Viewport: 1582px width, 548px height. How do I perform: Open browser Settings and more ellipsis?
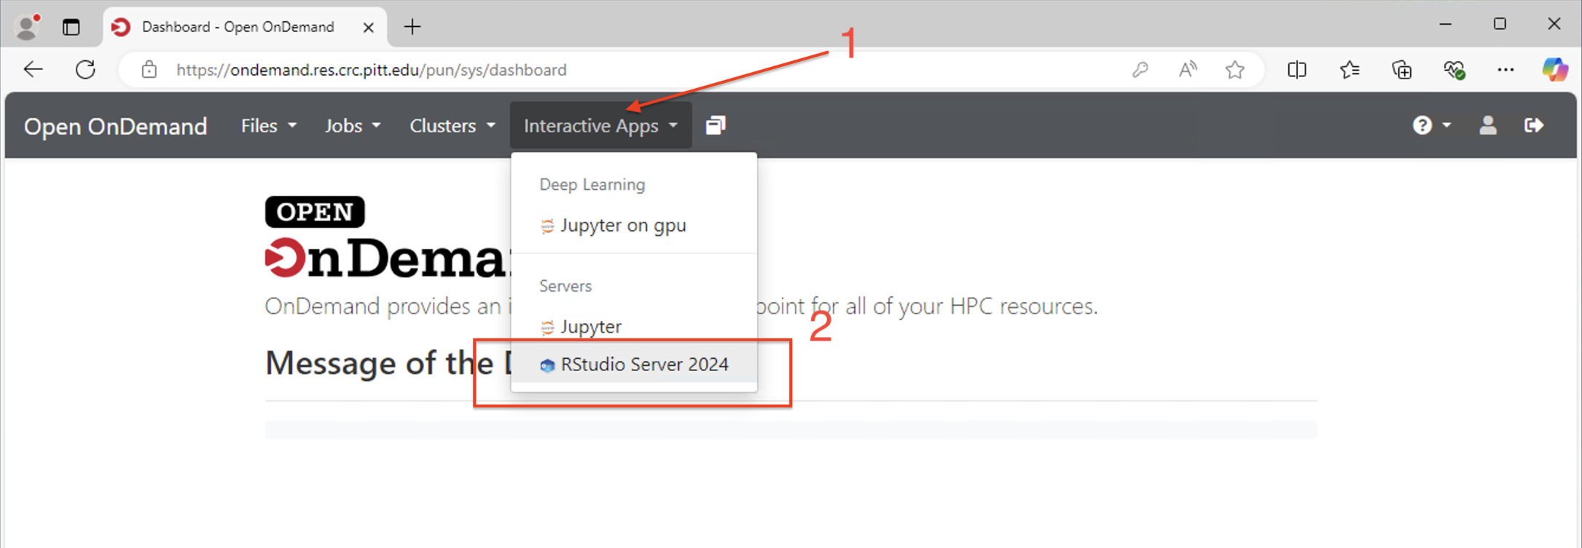[1505, 70]
